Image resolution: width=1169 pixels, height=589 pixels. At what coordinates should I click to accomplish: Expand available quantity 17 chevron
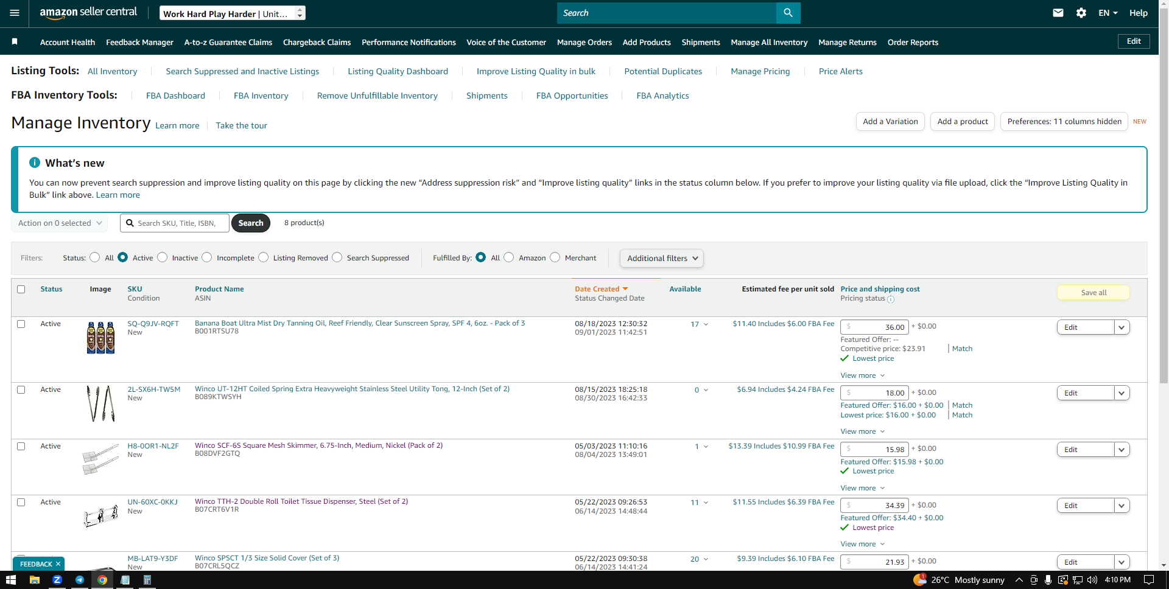pos(706,324)
